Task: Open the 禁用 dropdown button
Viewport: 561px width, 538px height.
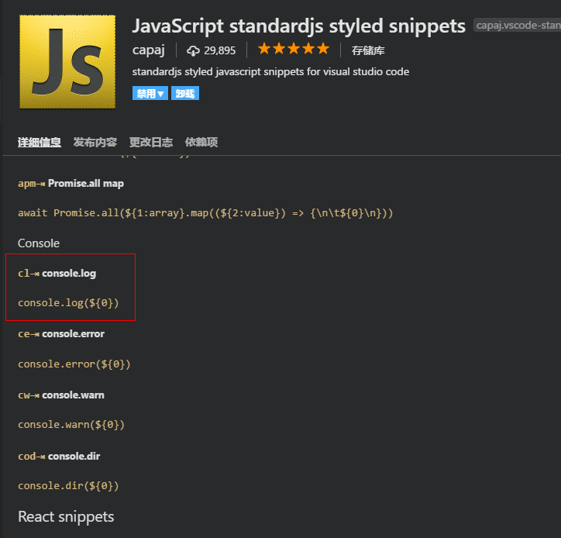Action: click(150, 94)
